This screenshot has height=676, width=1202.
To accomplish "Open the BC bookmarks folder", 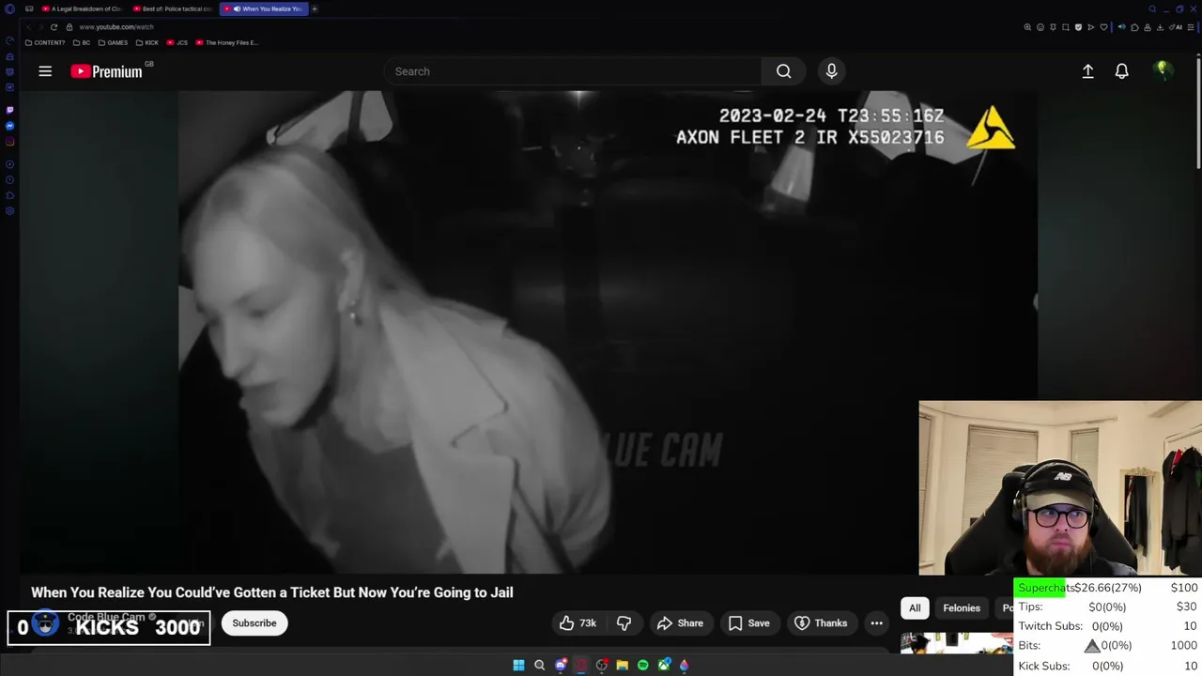I will point(82,42).
